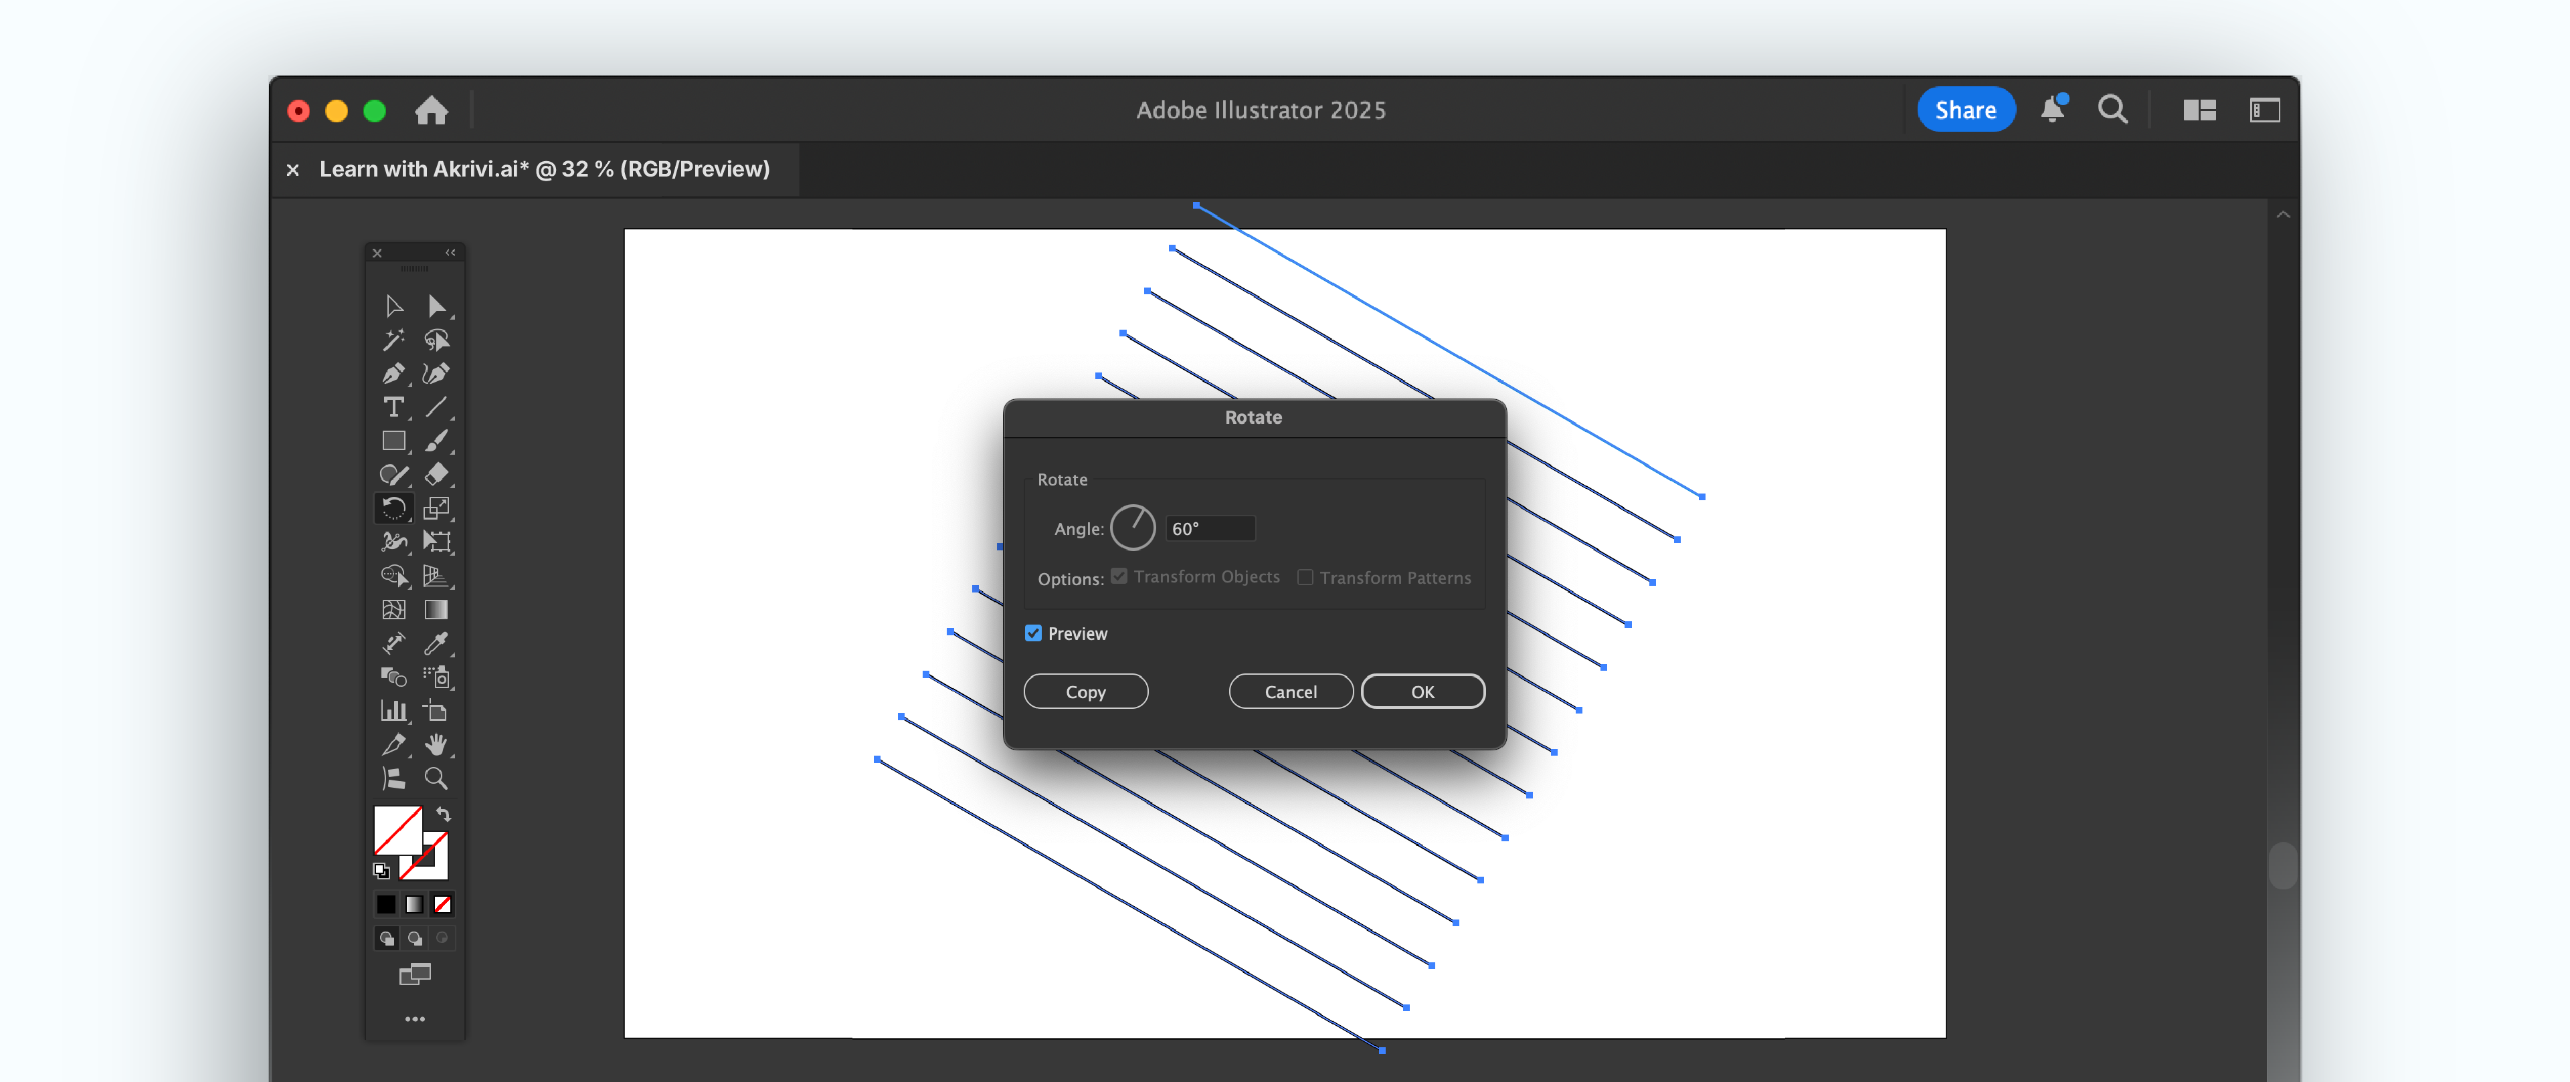Click the Copy button in Rotate dialog
This screenshot has height=1082, width=2570.
1085,691
